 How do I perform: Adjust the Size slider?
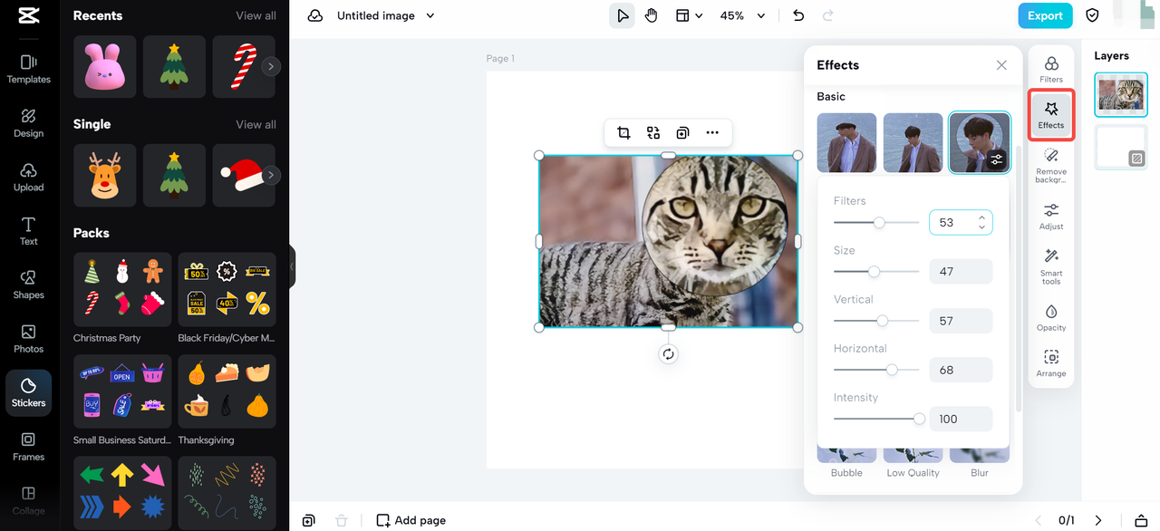tap(875, 271)
